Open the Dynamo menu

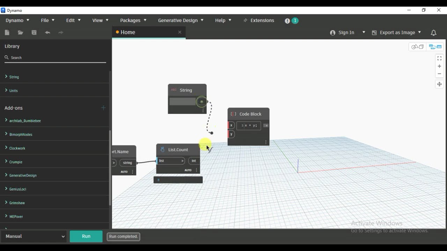[x=17, y=21]
